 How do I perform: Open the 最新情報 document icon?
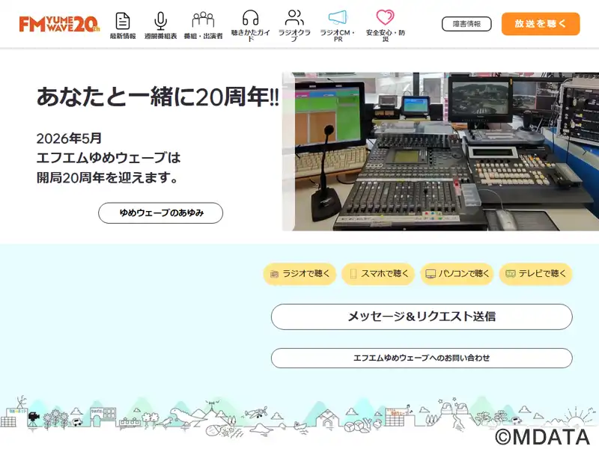[123, 21]
